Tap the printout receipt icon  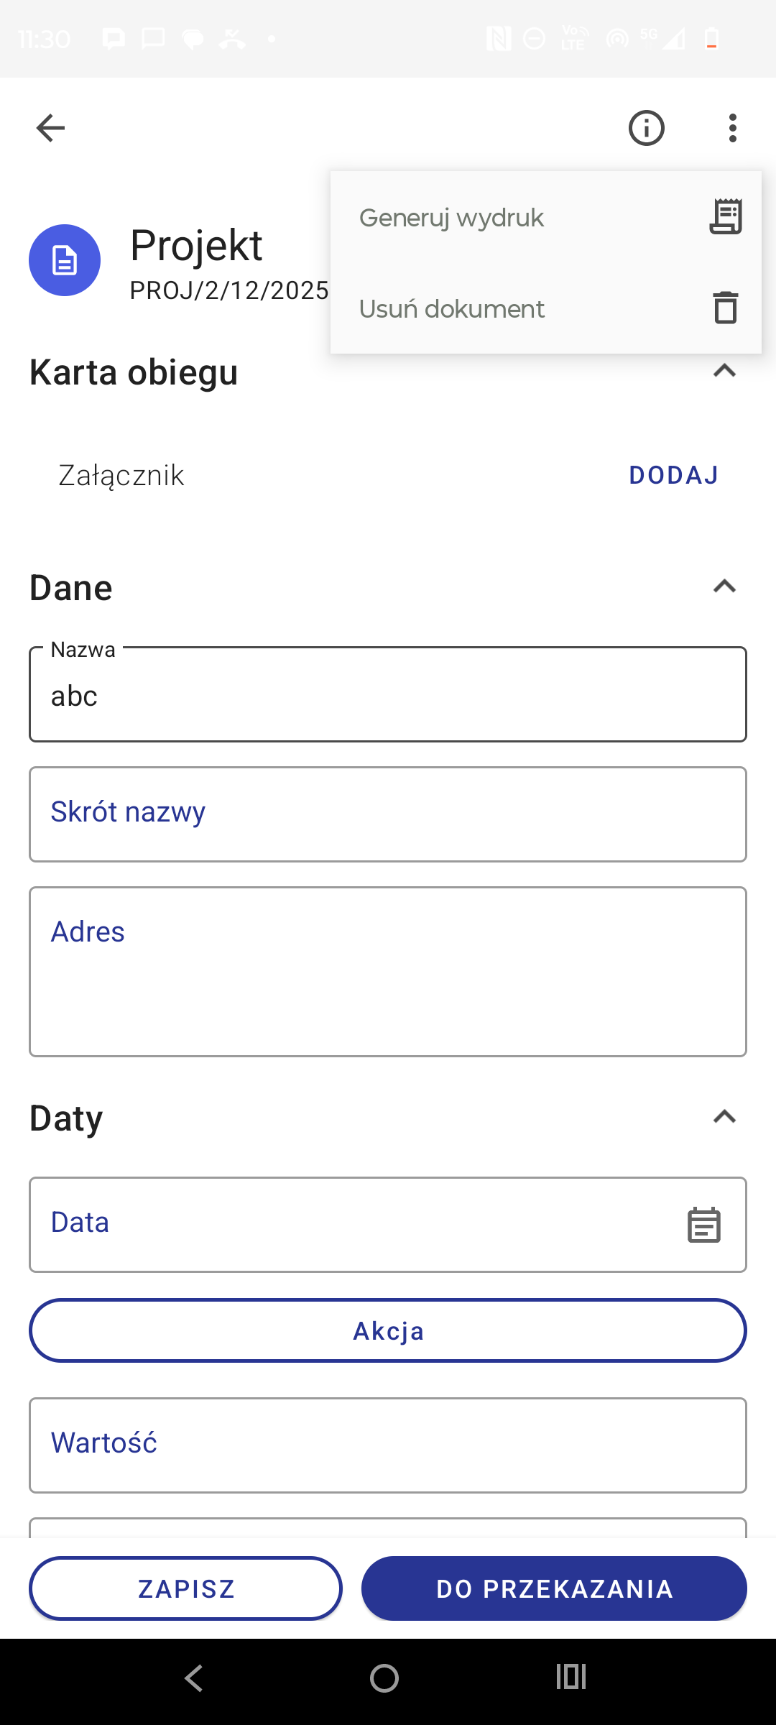tap(725, 217)
